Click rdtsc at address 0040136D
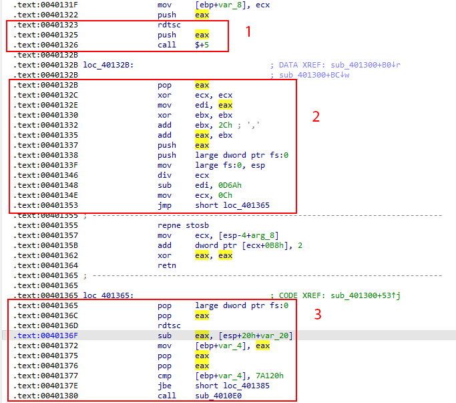 169,325
